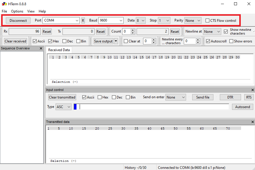This screenshot has width=255, height=170.
Task: Close the Sequence Overview panel
Action: (41, 49)
